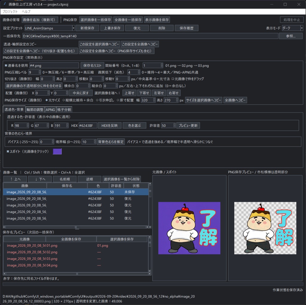Click 上書き保存 preset button
306x305 pixels.
112,28
